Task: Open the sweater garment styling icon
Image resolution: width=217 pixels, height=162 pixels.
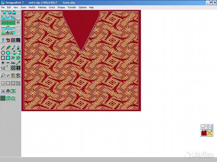Action: (x=4, y=12)
